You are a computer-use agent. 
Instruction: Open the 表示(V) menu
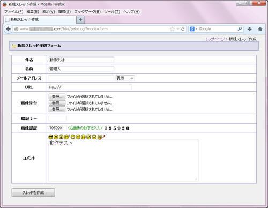49,12
